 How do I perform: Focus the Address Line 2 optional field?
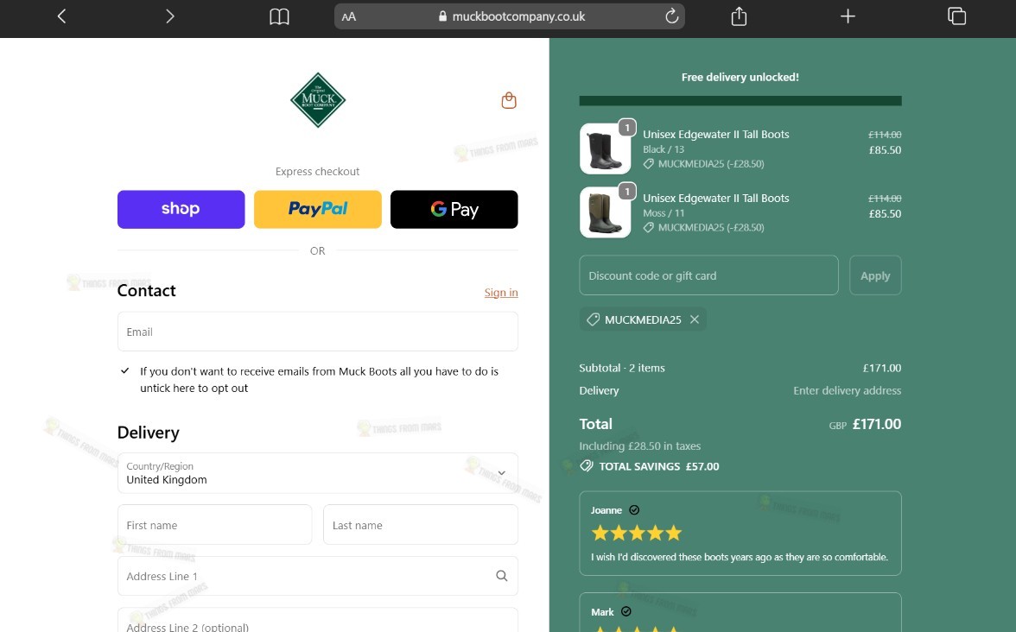[318, 620]
